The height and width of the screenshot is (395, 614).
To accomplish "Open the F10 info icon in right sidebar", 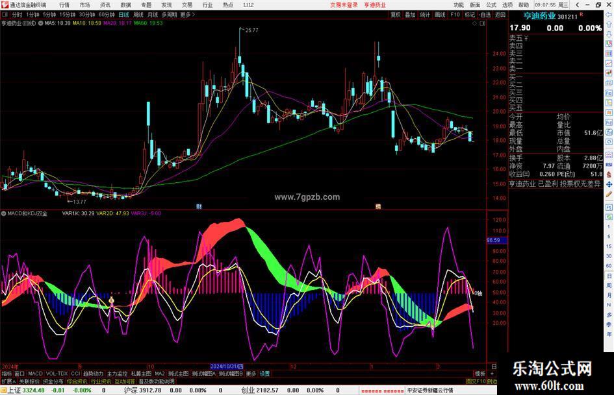I will click(x=609, y=93).
